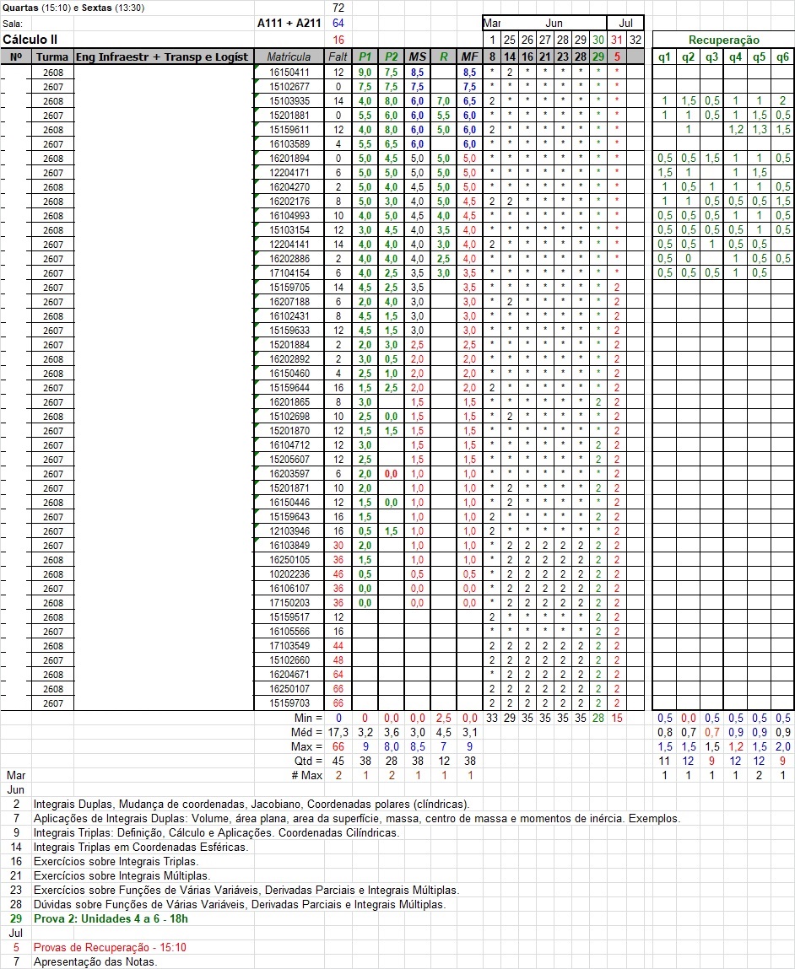Select the Turma column header

pyautogui.click(x=52, y=57)
